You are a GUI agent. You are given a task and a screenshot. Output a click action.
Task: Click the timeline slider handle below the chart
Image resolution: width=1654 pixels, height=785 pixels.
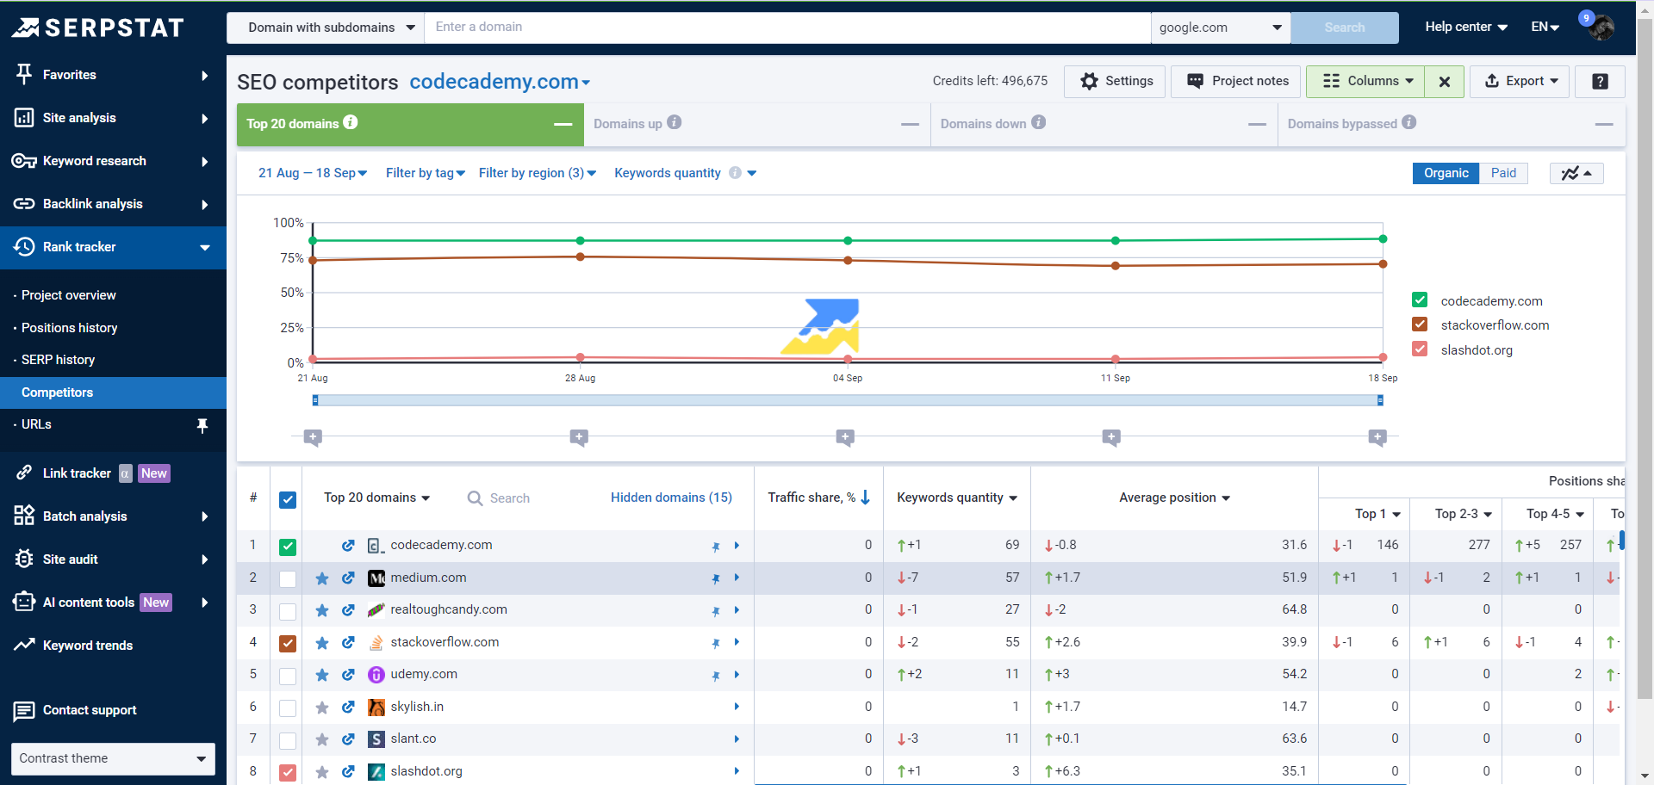(315, 399)
